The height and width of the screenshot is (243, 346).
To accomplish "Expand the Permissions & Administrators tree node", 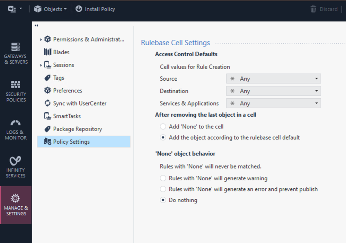I will pos(41,39).
